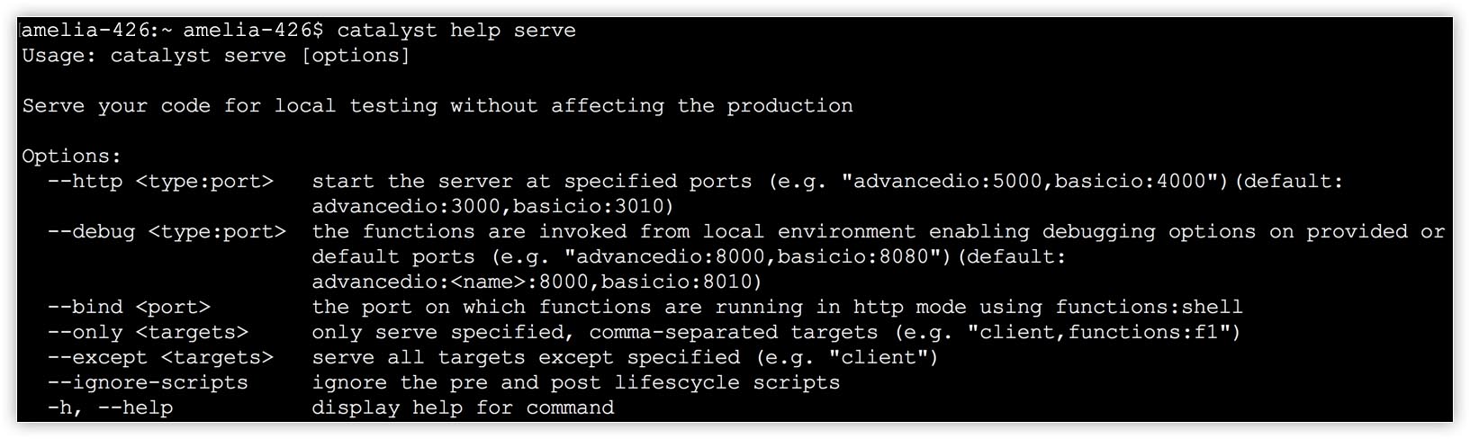Click the typed command "catalyst help serve"
1470x439 pixels.
[x=456, y=31]
